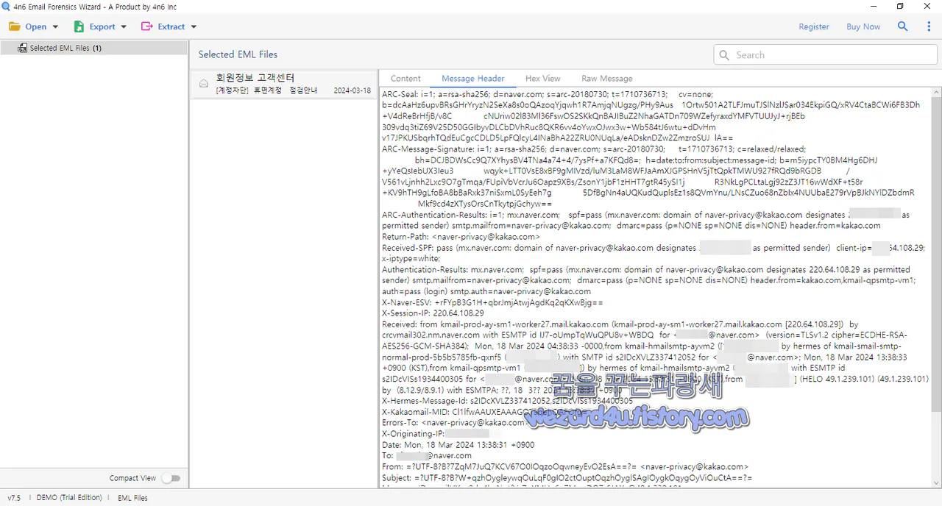Screen dimensions: 942x506
Task: Open search via magnifier icon in toolbar
Action: click(x=903, y=26)
